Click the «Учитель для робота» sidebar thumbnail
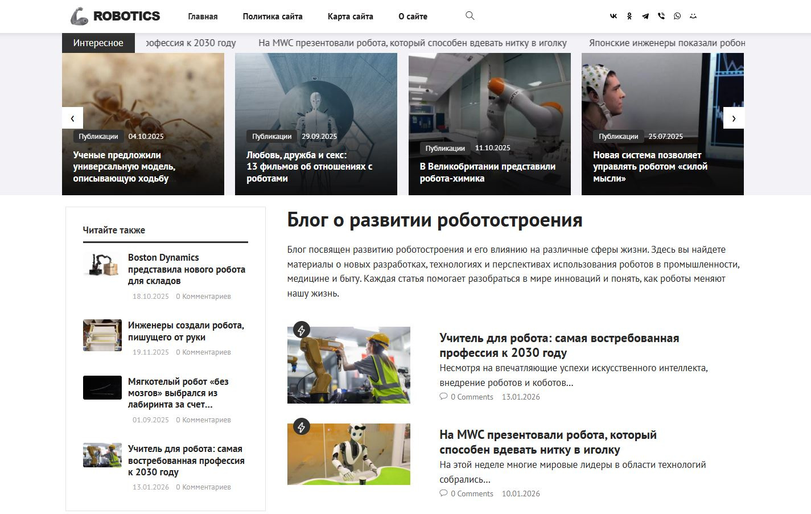Viewport: 811px width, 514px height. pos(102,455)
